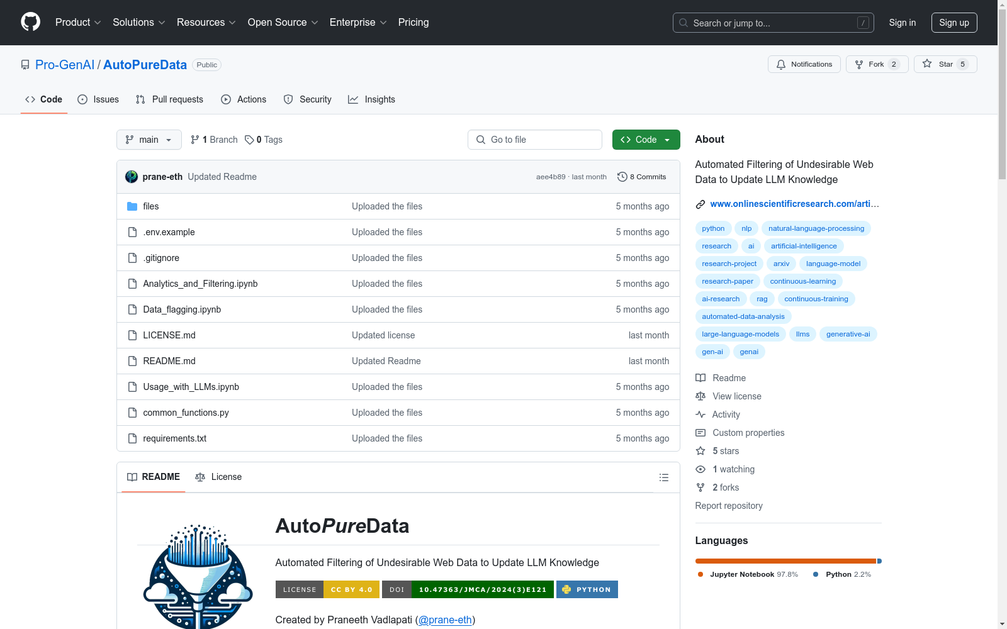Viewport: 1007px width, 629px height.
Task: Click the file icon for README.md
Action: pos(132,361)
